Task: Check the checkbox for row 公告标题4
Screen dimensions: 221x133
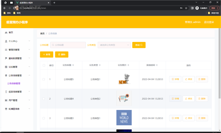Action: click(44, 99)
